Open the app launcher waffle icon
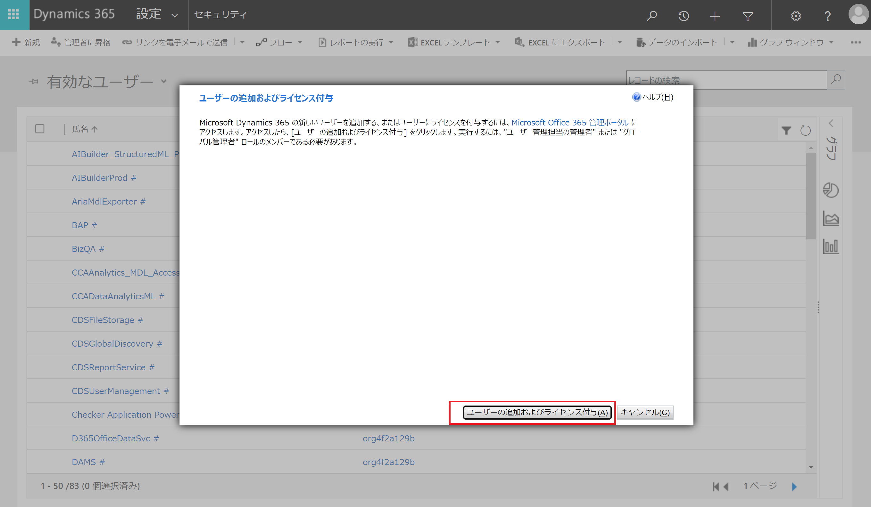The image size is (871, 507). [x=14, y=14]
